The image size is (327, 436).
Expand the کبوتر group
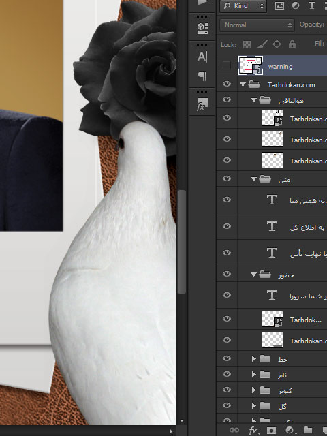click(x=253, y=390)
